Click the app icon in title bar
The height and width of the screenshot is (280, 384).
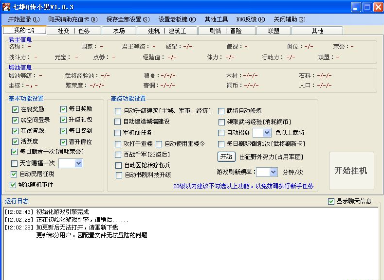(x=6, y=7)
